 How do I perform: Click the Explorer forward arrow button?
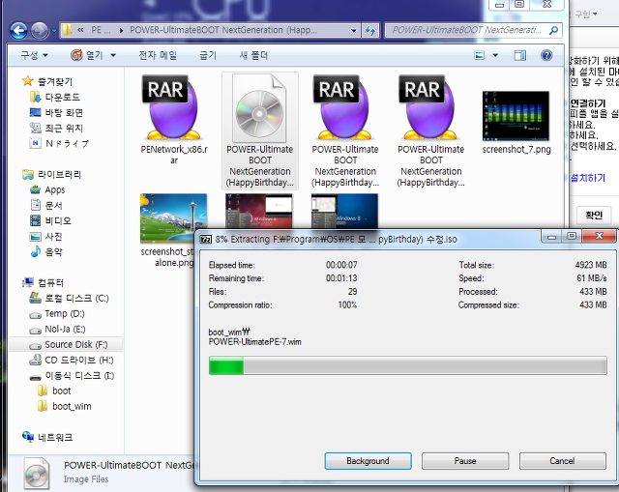tap(40, 30)
